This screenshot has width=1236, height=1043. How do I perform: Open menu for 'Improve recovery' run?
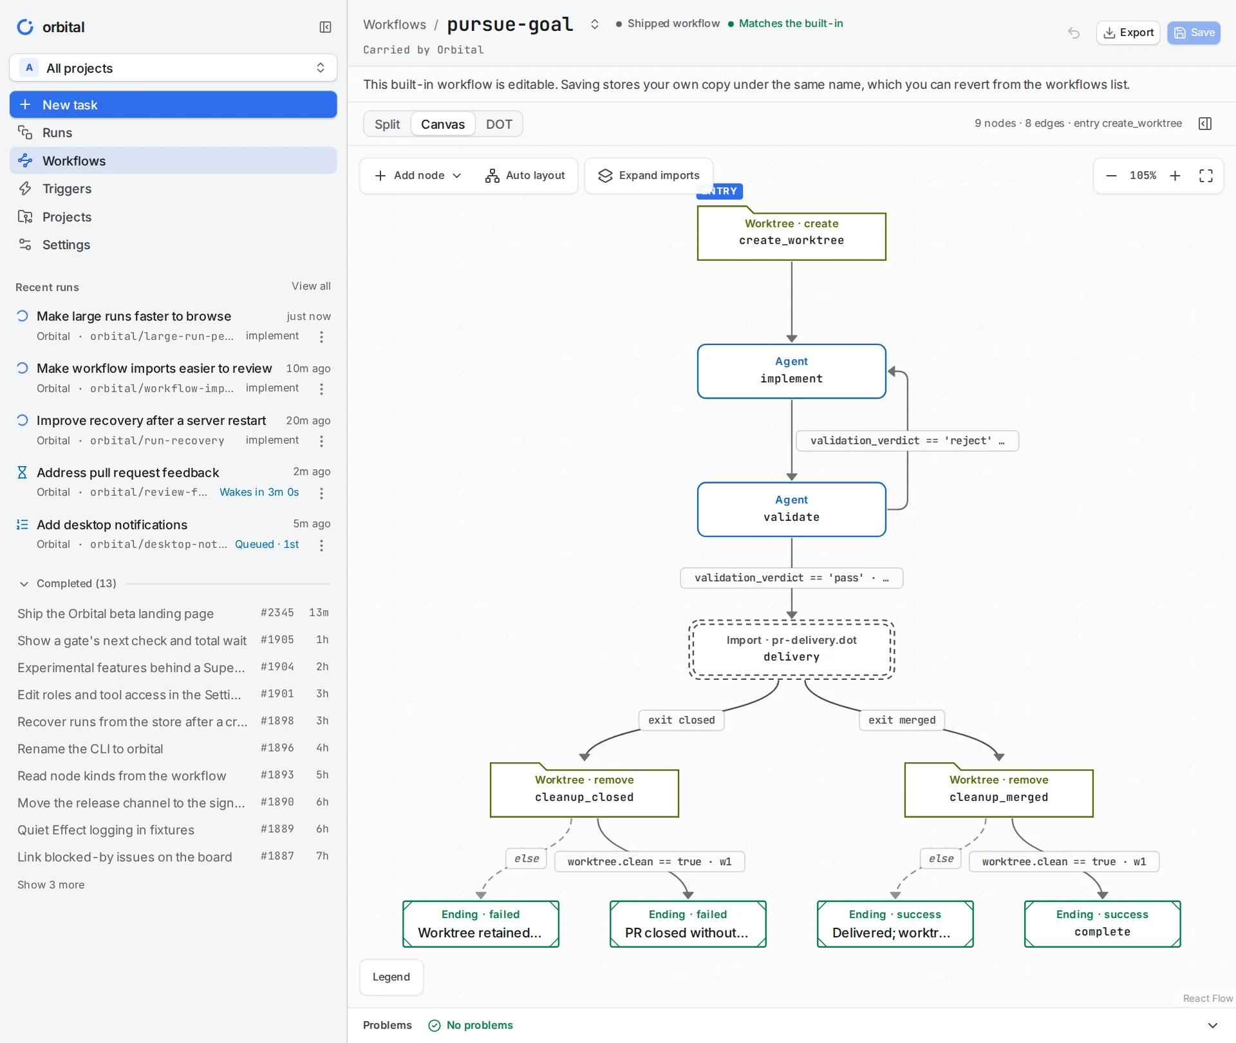321,441
